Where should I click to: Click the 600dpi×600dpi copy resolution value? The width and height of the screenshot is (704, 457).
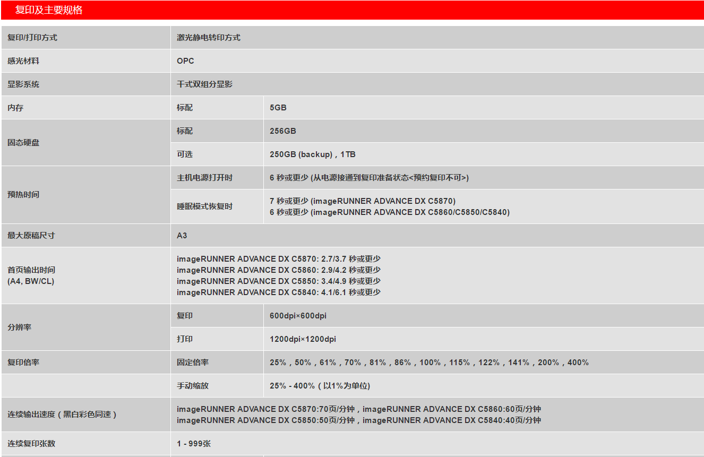[298, 316]
